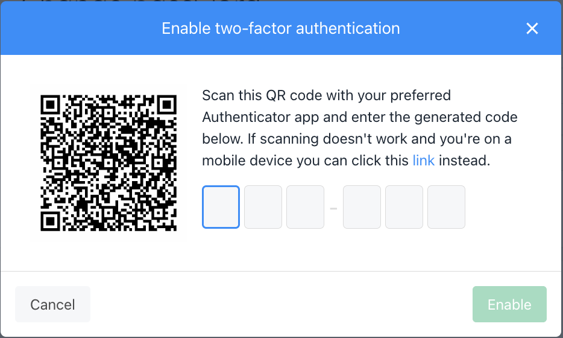Close the two-factor authentication dialog
The width and height of the screenshot is (563, 338).
(x=532, y=28)
